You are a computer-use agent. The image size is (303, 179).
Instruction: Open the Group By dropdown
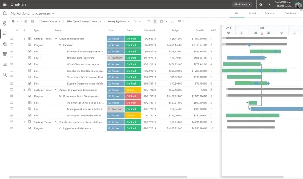click(x=119, y=21)
